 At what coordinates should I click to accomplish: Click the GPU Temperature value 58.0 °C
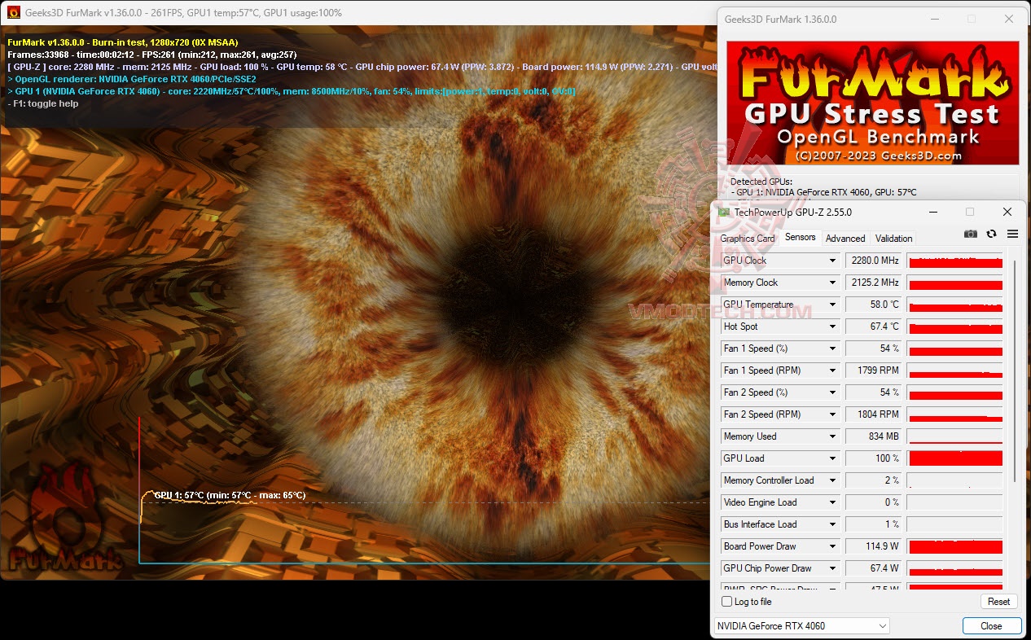pyautogui.click(x=874, y=305)
